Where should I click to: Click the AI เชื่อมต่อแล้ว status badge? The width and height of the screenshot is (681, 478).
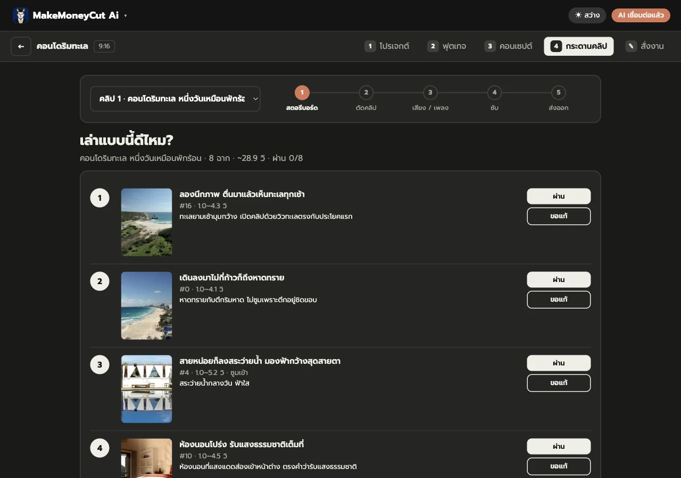641,15
